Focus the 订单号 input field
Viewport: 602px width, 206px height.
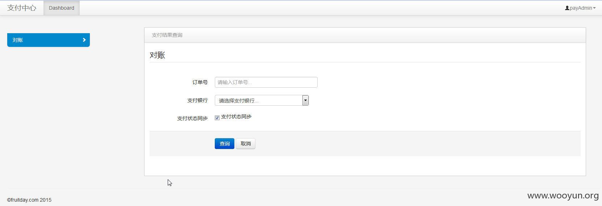266,82
